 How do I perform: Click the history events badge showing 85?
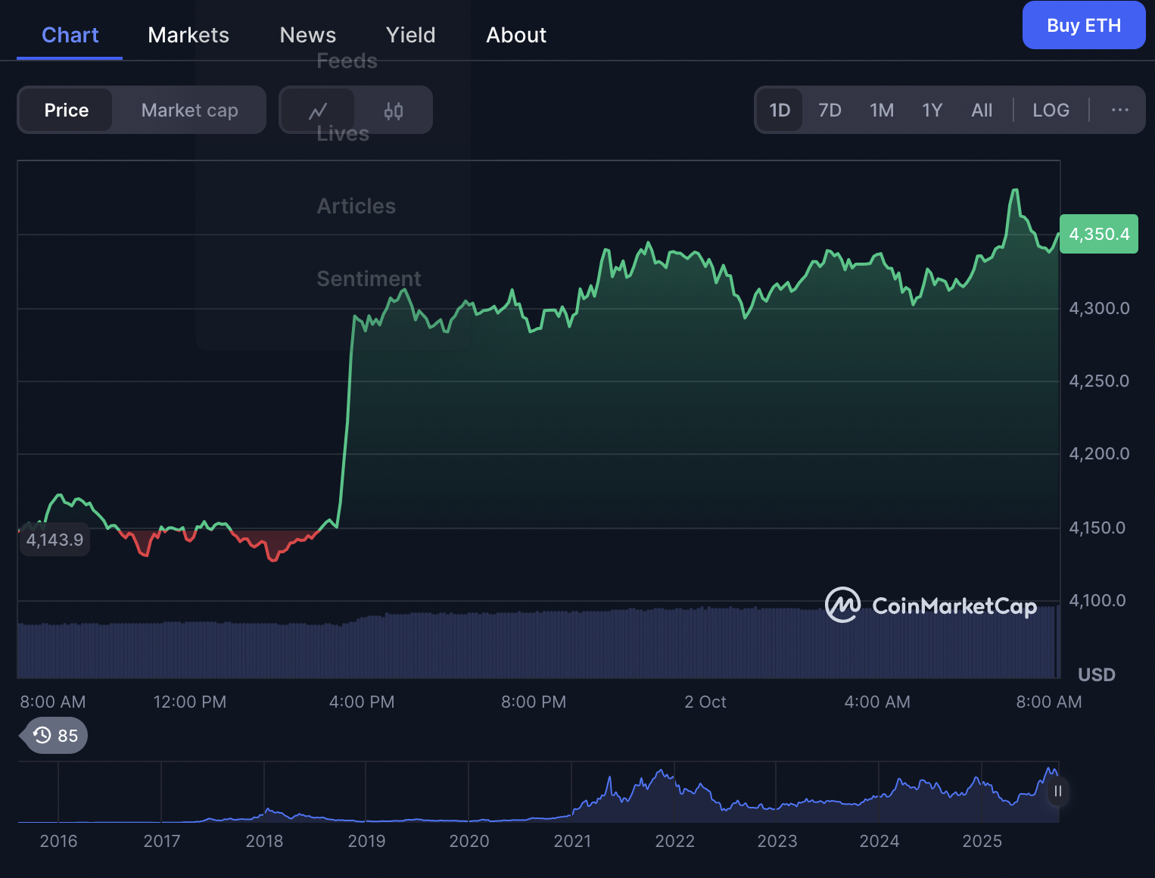point(55,736)
